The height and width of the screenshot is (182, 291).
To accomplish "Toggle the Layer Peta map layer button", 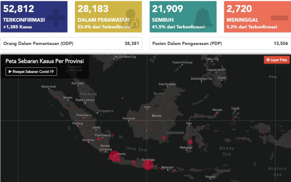I will pos(276,60).
